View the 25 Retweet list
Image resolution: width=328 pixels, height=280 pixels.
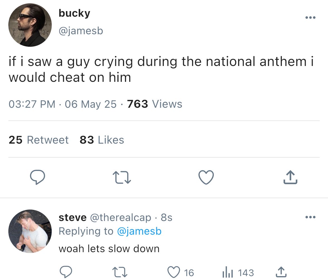click(x=38, y=140)
